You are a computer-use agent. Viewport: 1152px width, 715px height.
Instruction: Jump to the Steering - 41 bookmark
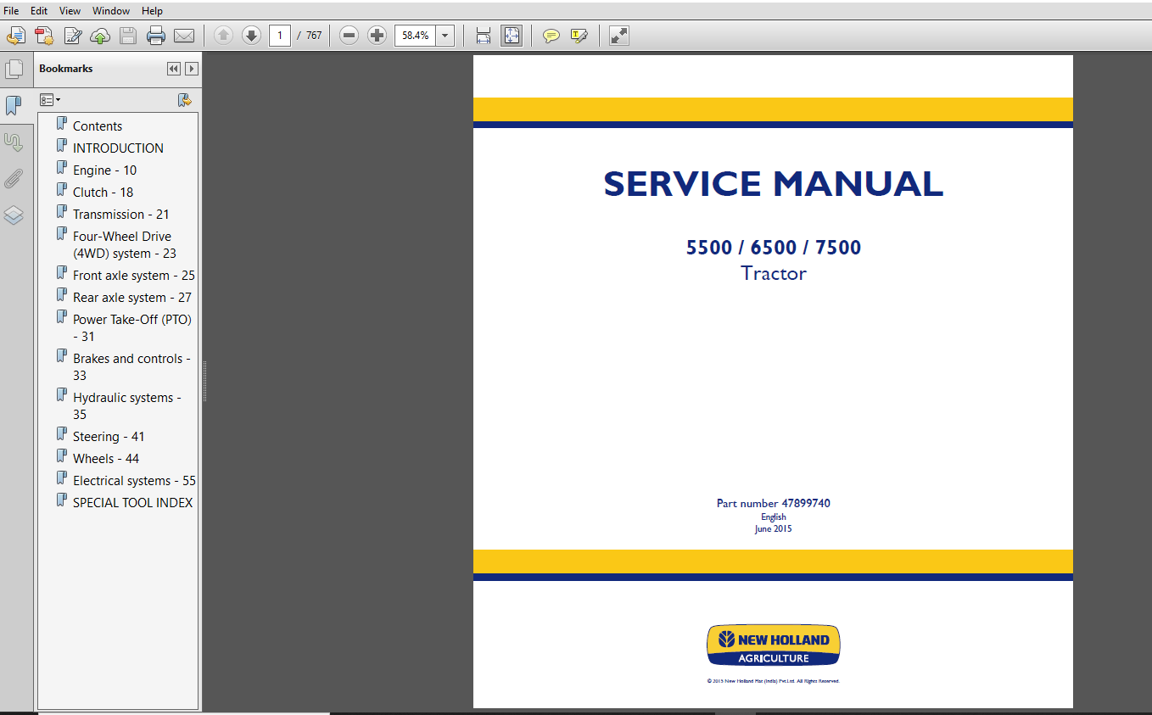pos(109,436)
